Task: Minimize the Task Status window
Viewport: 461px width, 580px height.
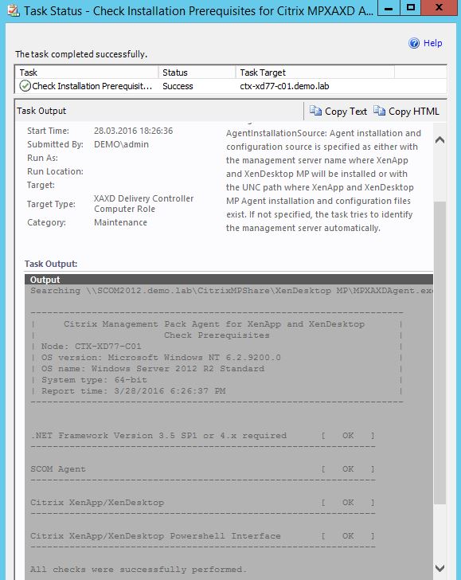Action: pos(389,7)
